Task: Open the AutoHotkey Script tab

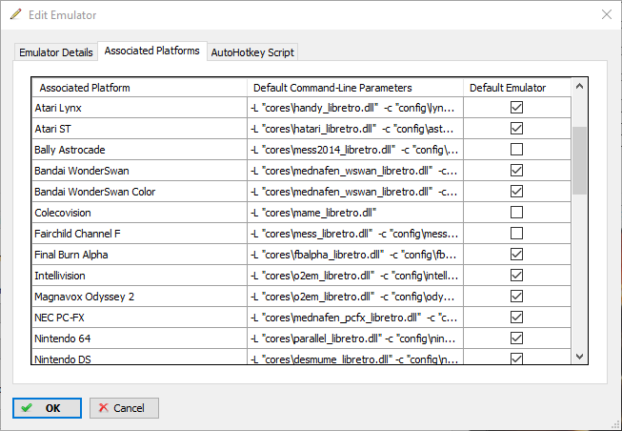Action: click(x=252, y=52)
